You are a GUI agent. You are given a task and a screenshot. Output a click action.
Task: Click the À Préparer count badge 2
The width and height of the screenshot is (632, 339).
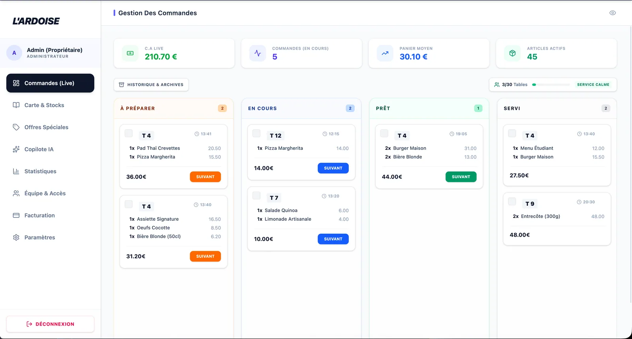(222, 108)
